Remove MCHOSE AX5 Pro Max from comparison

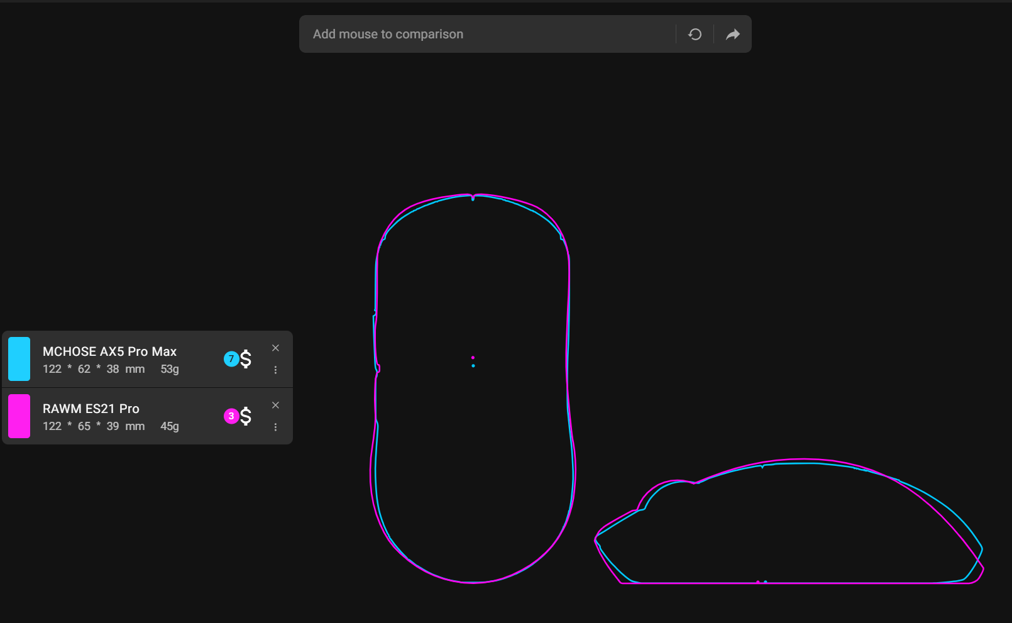coord(275,348)
